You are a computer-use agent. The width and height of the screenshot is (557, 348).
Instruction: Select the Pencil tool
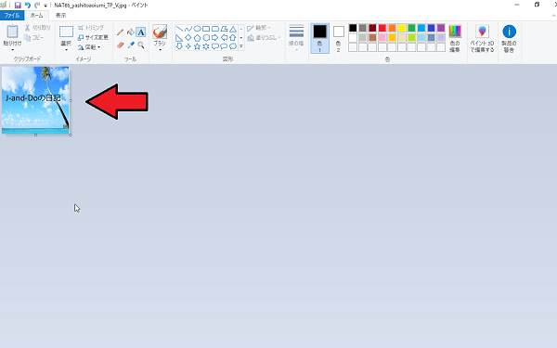pyautogui.click(x=120, y=32)
